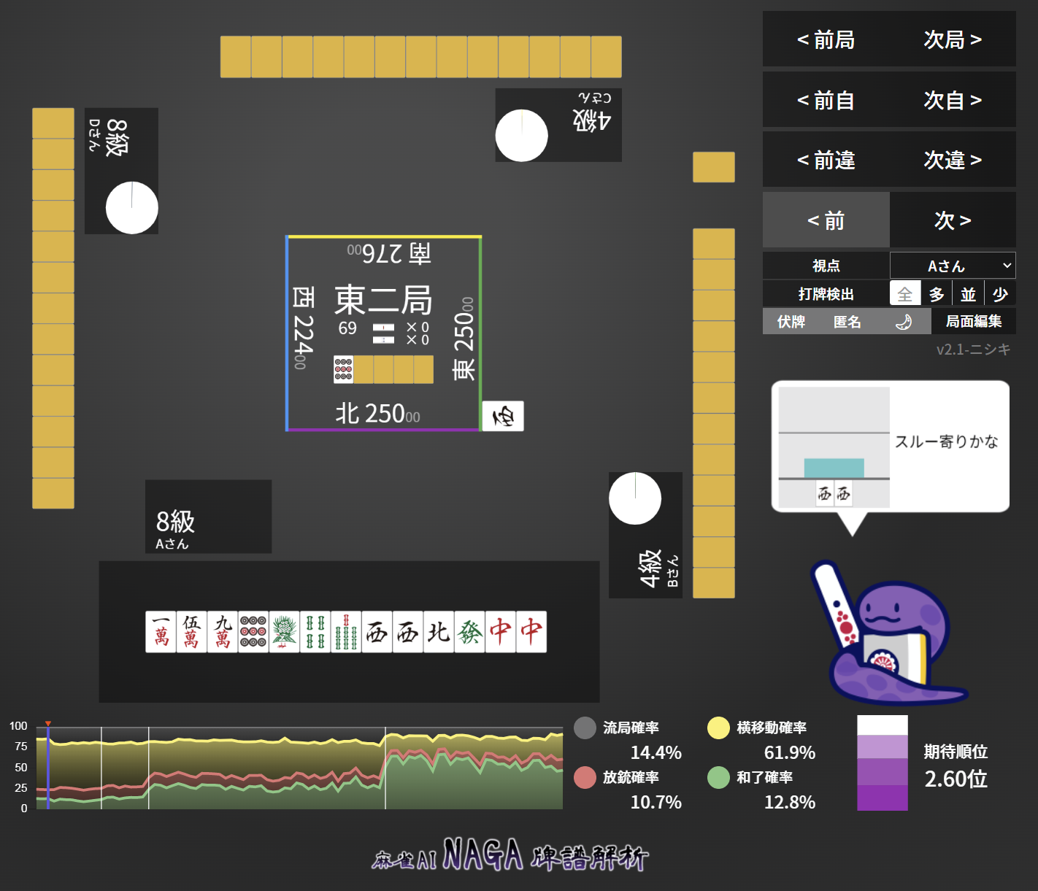Toggle the night mode moon icon
This screenshot has width=1038, height=891.
(x=904, y=322)
